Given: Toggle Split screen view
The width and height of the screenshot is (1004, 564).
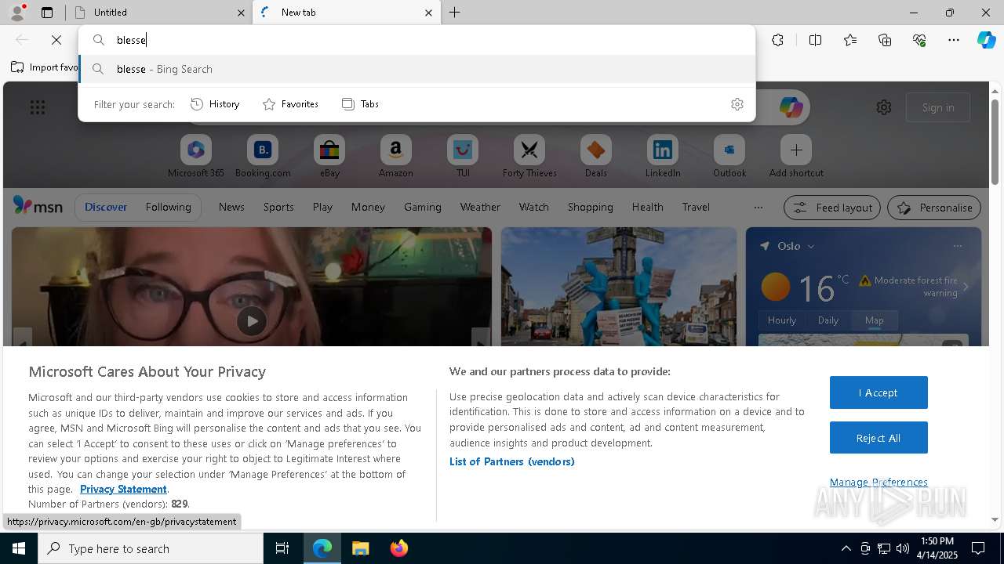Looking at the screenshot, I should click(x=815, y=40).
